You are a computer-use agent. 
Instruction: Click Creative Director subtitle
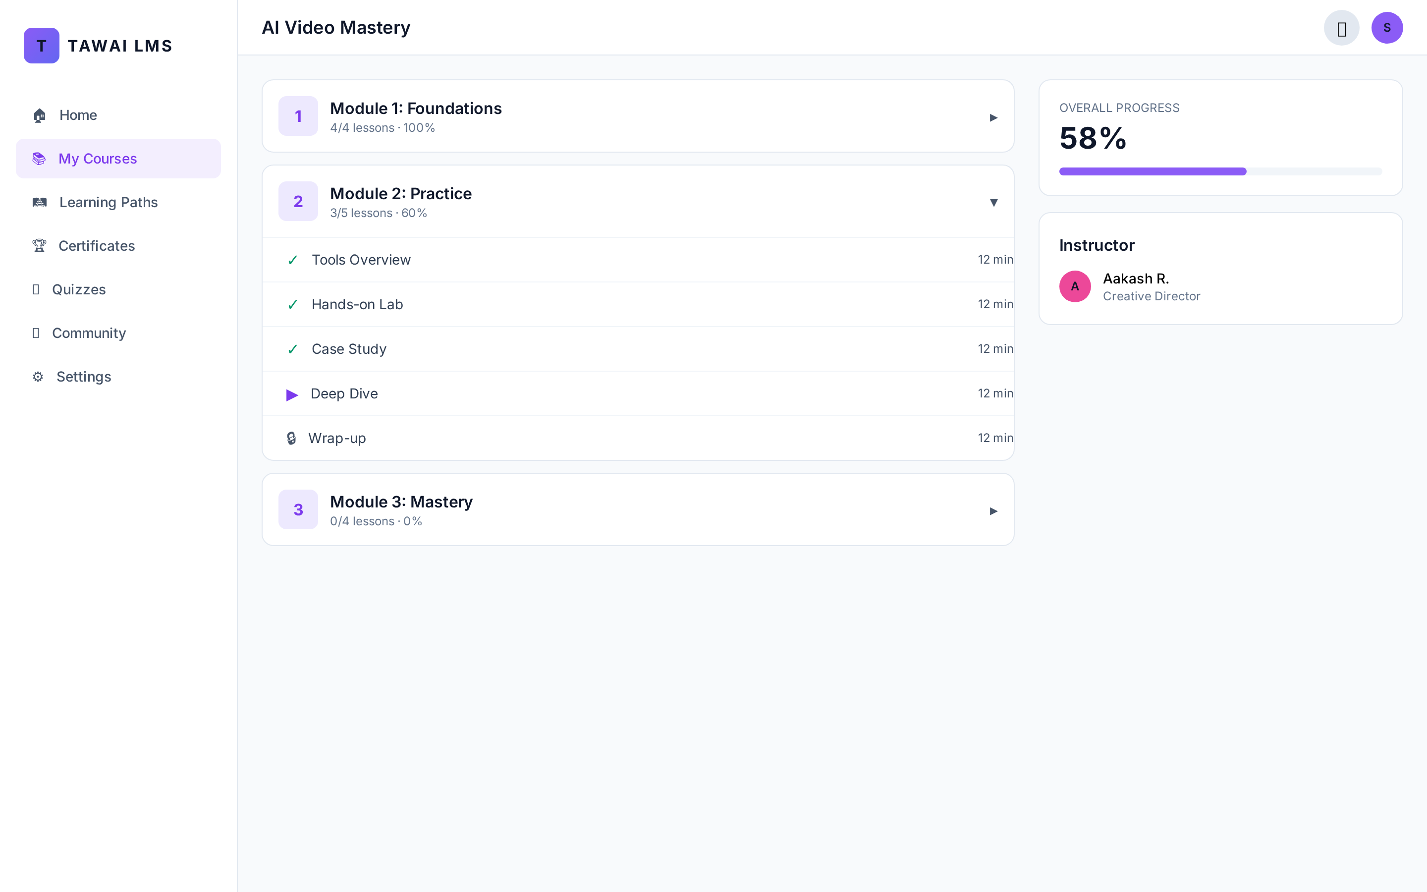(1152, 296)
